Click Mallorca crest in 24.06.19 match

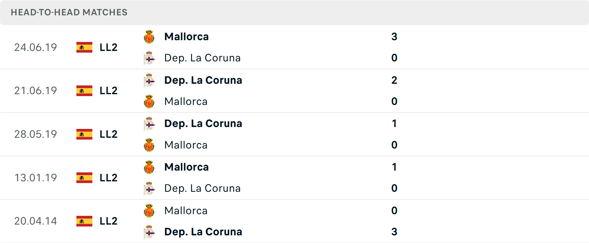click(x=149, y=37)
